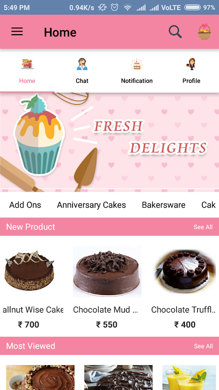Open the Notification cake icon
Image resolution: width=219 pixels, height=390 pixels.
[x=137, y=64]
